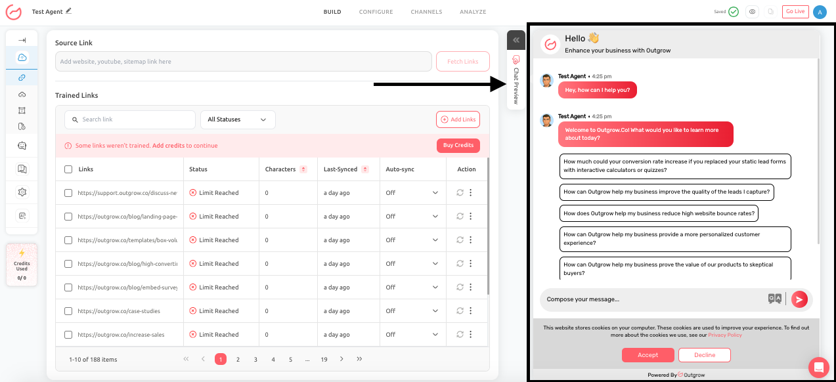Open Auto-sync dropdown for blog/high-converting row

(x=412, y=264)
